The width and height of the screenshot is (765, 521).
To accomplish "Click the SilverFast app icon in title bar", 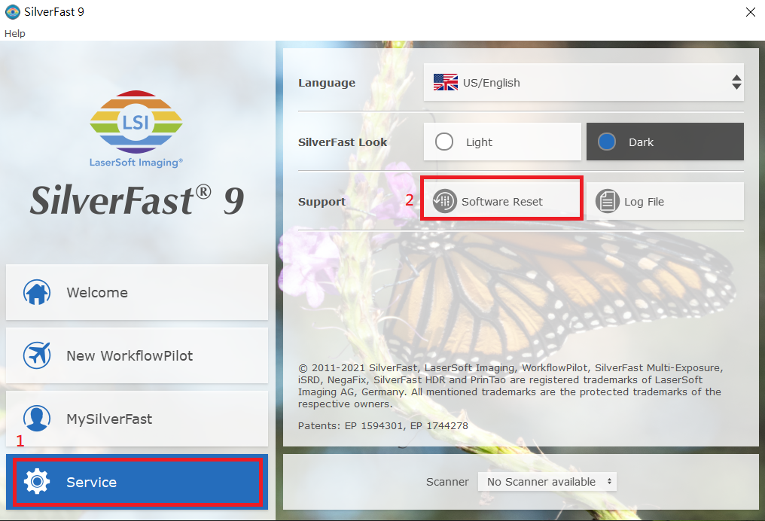I will [12, 11].
